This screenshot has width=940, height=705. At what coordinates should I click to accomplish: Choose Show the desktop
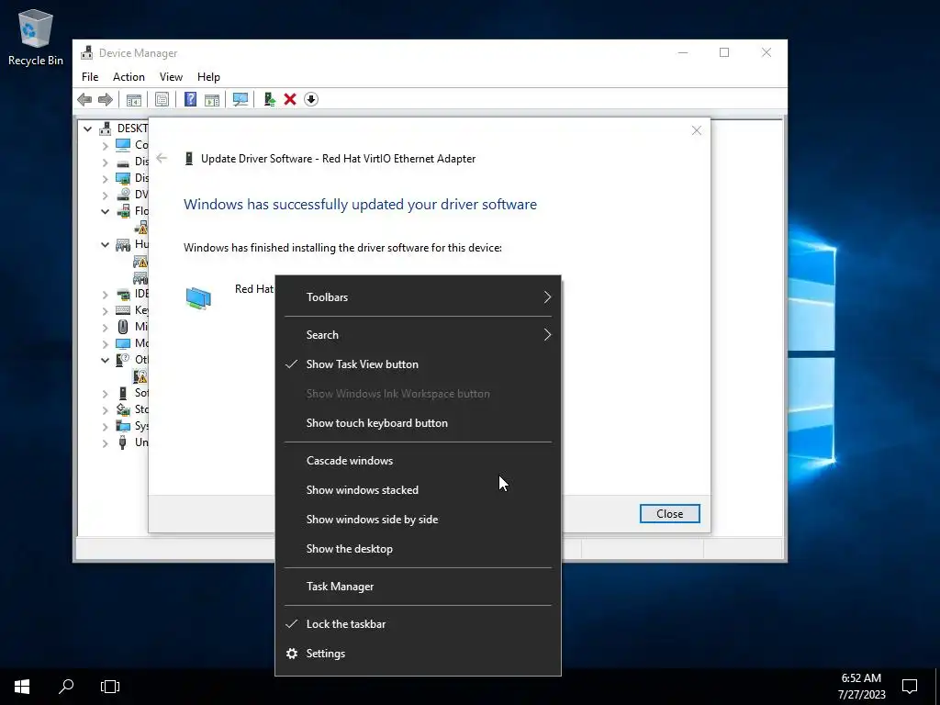point(418,549)
